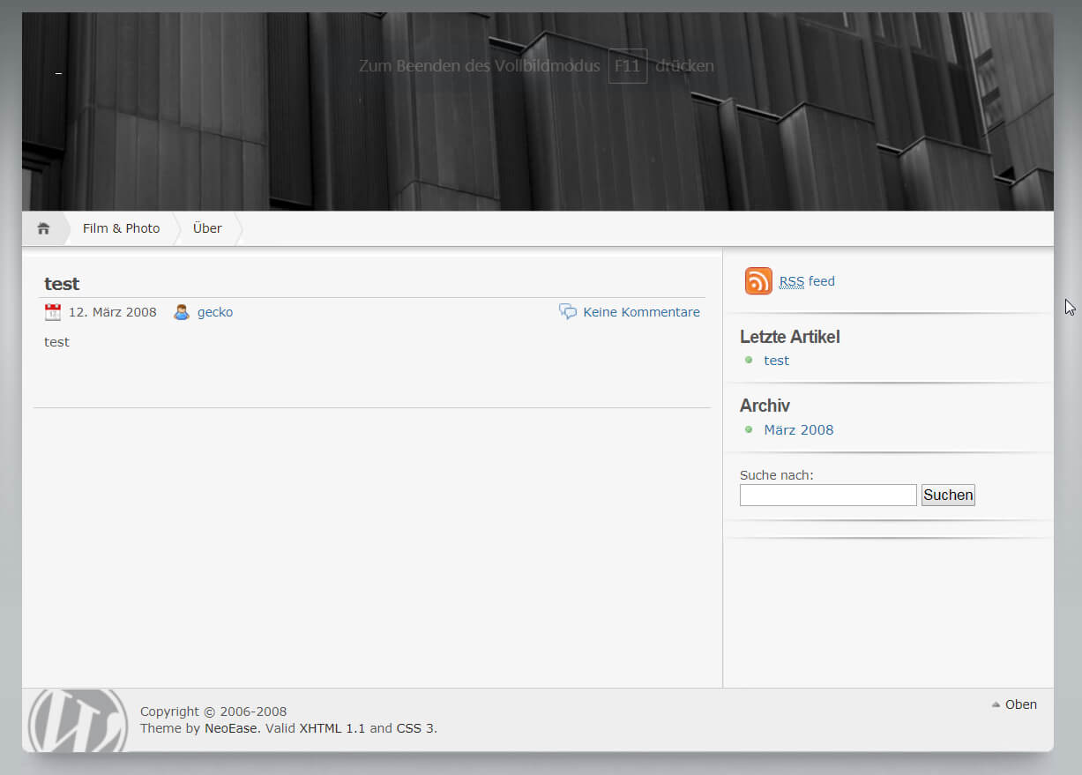This screenshot has height=775, width=1082.
Task: Open the Keine Kommentare link
Action: pyautogui.click(x=641, y=312)
